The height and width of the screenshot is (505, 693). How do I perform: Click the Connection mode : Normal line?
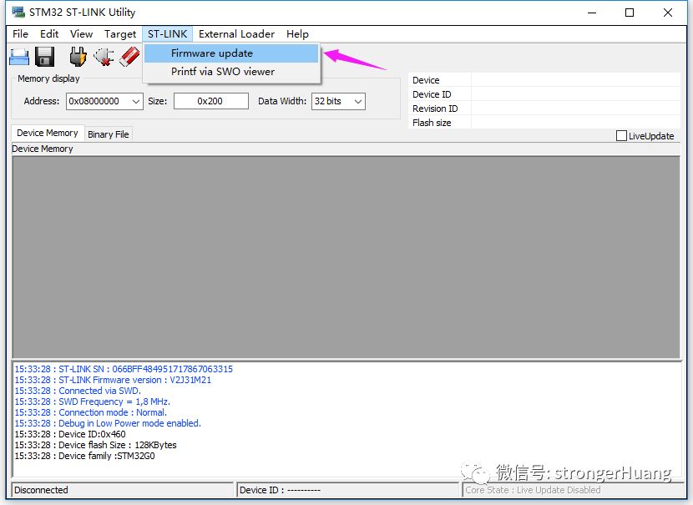pos(91,412)
